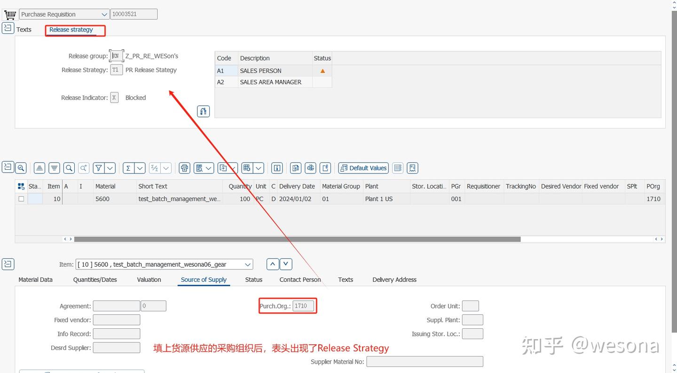Open the Purchase Requisition document type dropdown
The width and height of the screenshot is (677, 373).
click(x=104, y=14)
